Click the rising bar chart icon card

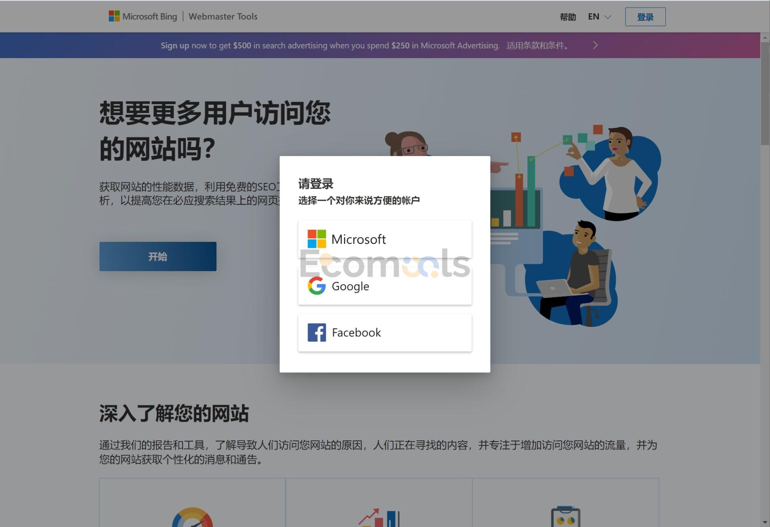[x=379, y=503]
